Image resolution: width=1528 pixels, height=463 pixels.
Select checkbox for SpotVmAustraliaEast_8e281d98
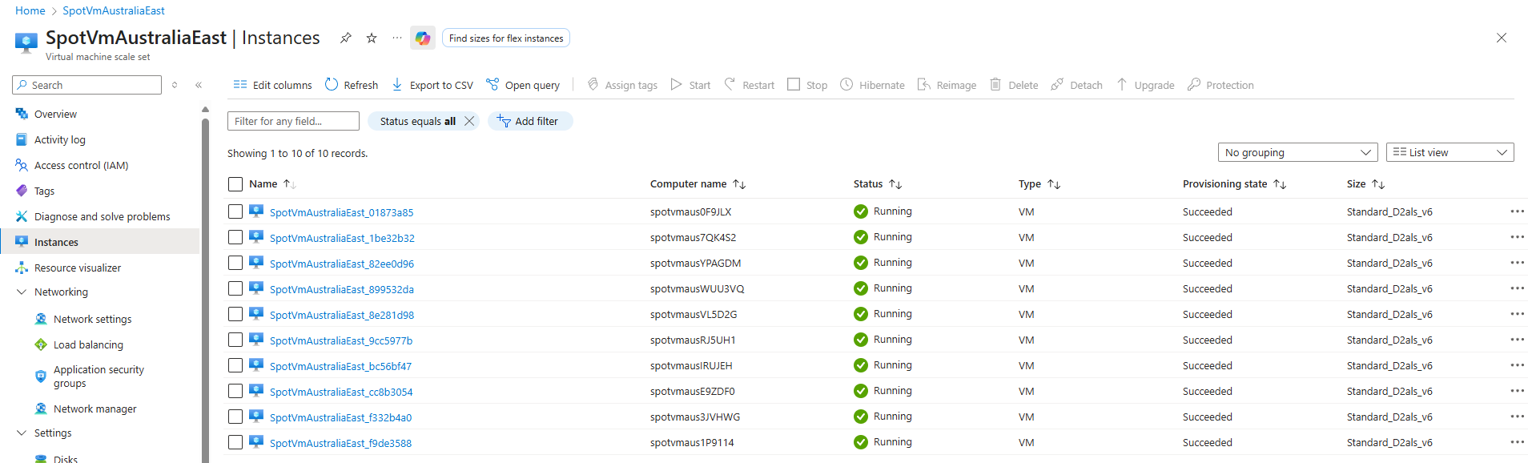235,314
